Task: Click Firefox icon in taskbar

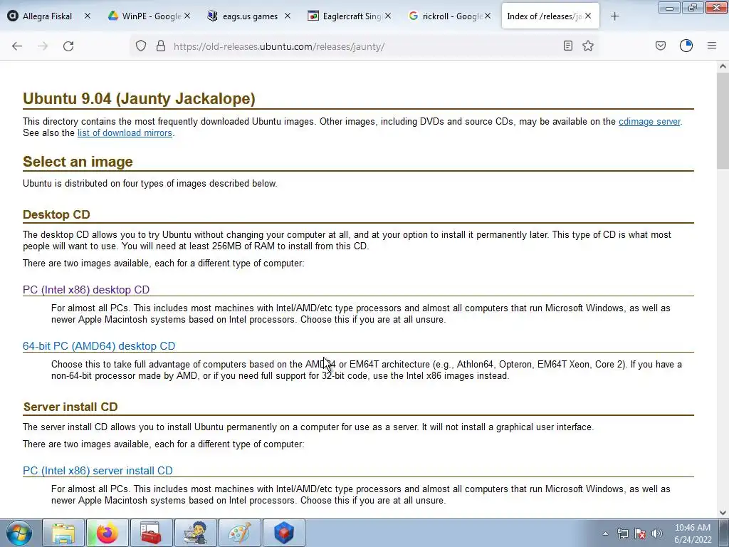Action: [107, 533]
